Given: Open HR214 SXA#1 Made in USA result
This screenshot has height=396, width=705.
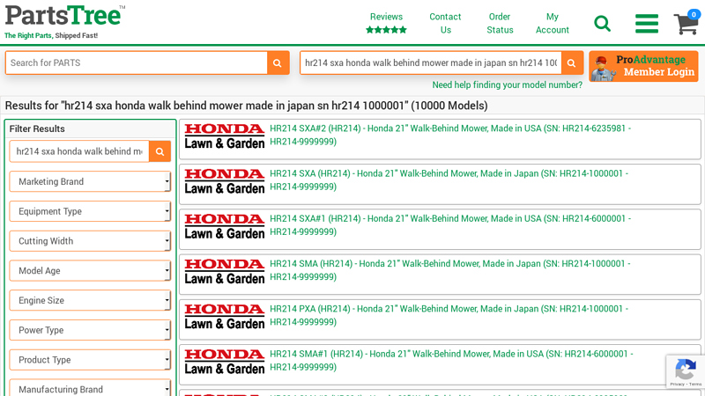Looking at the screenshot, I should [x=450, y=225].
